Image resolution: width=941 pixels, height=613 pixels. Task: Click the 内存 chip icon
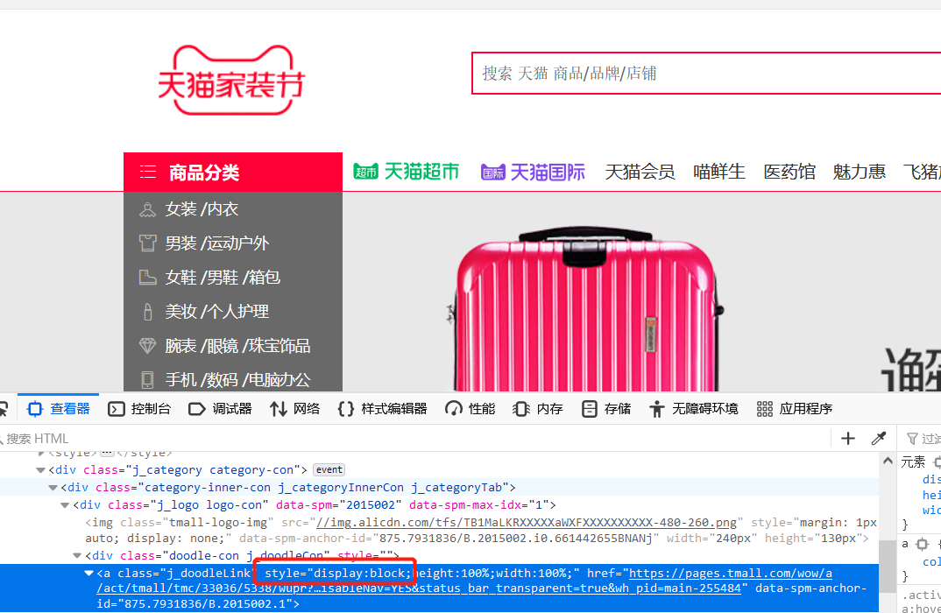click(x=521, y=409)
